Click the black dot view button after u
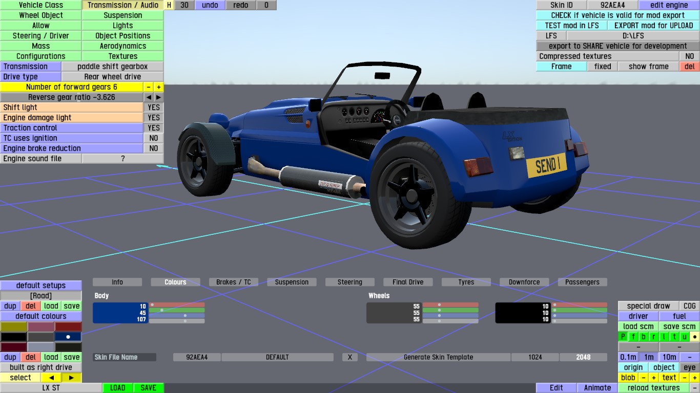Viewport: 700px width, 393px height. click(x=695, y=337)
